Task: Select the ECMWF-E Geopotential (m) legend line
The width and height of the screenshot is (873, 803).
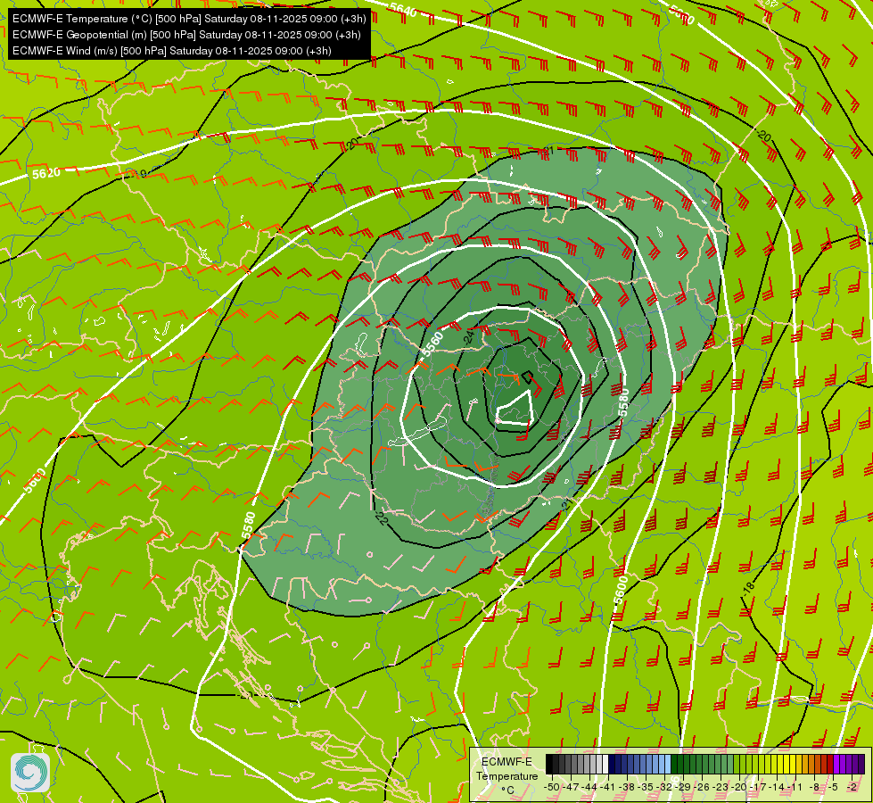Action: point(186,35)
